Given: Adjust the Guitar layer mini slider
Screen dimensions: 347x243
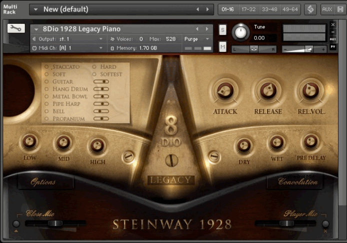Looking at the screenshot, I should point(101,82).
